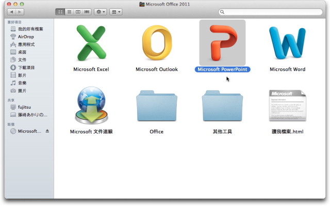Click the Microsoft Excel label text
This screenshot has height=206, width=330.
point(91,70)
